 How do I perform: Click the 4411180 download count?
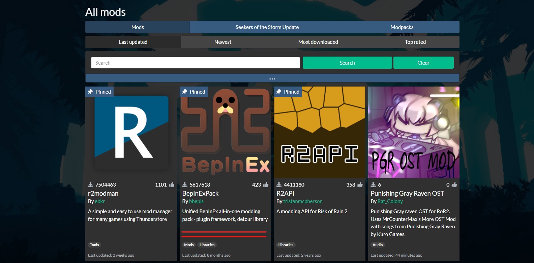[294, 185]
